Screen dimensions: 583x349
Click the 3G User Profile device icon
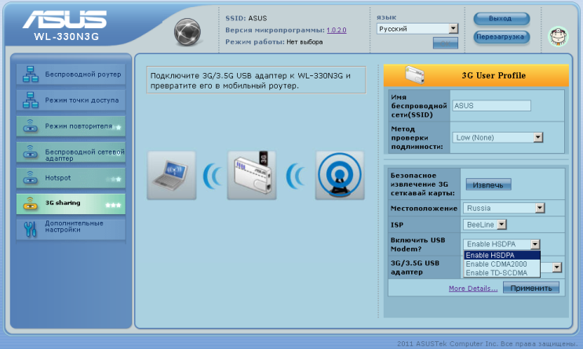pyautogui.click(x=414, y=75)
